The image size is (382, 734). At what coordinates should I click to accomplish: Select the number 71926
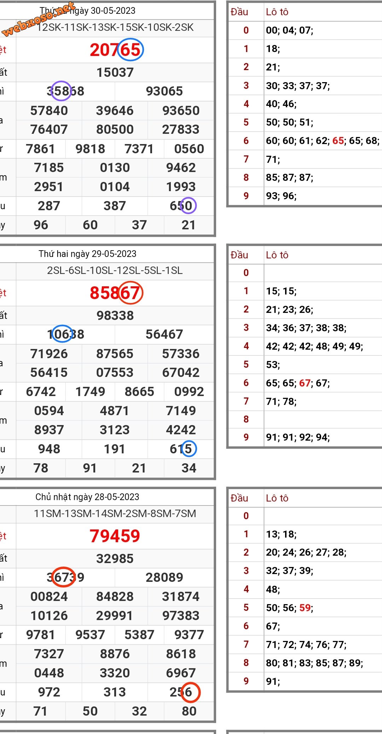pos(49,354)
